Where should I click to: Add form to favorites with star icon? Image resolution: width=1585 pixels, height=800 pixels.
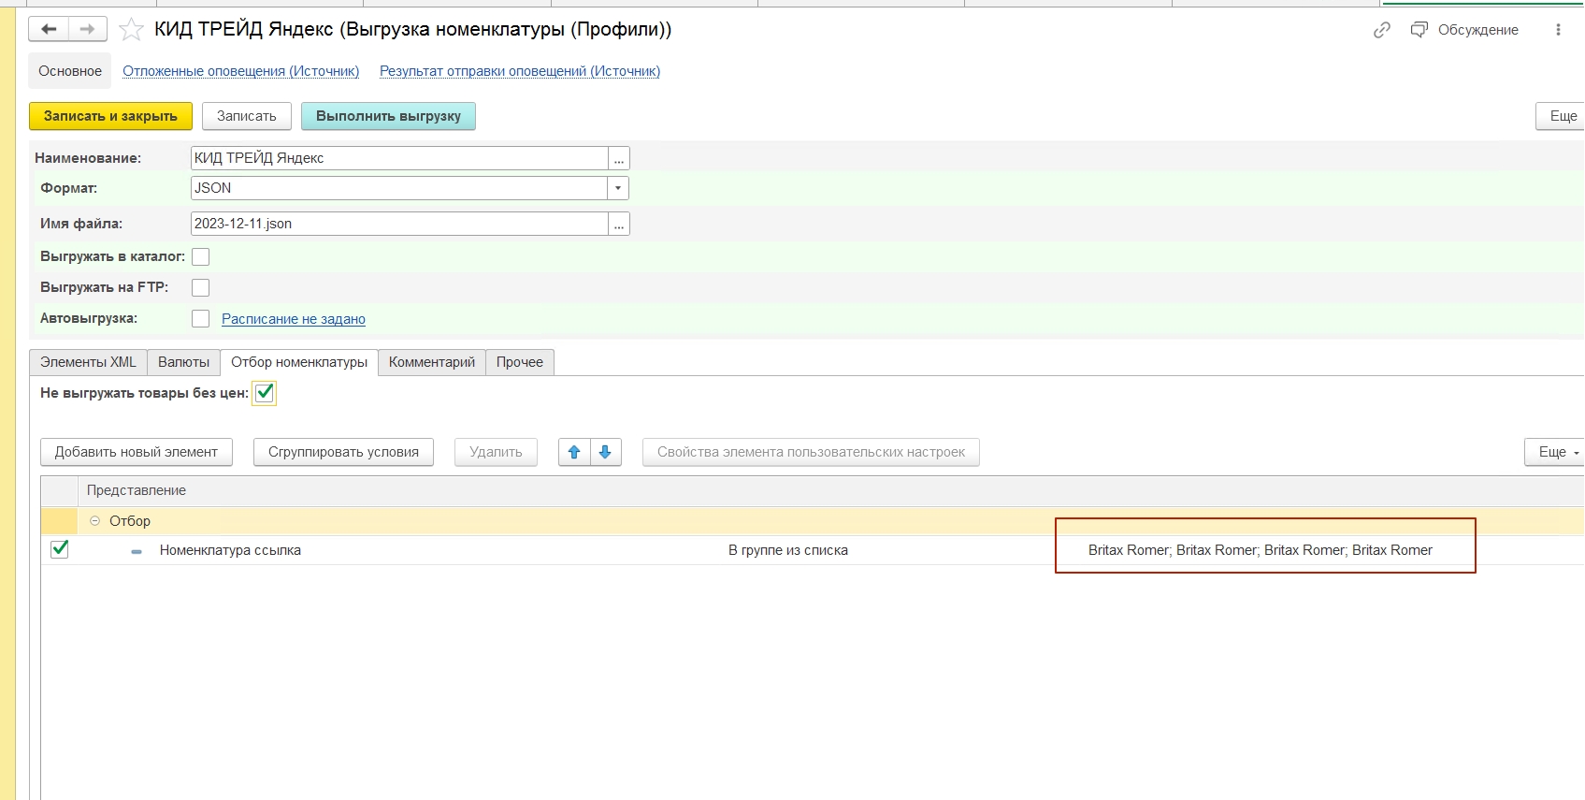131,30
